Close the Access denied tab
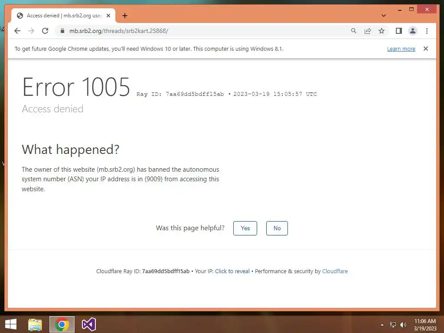The height and width of the screenshot is (333, 444). (x=108, y=16)
